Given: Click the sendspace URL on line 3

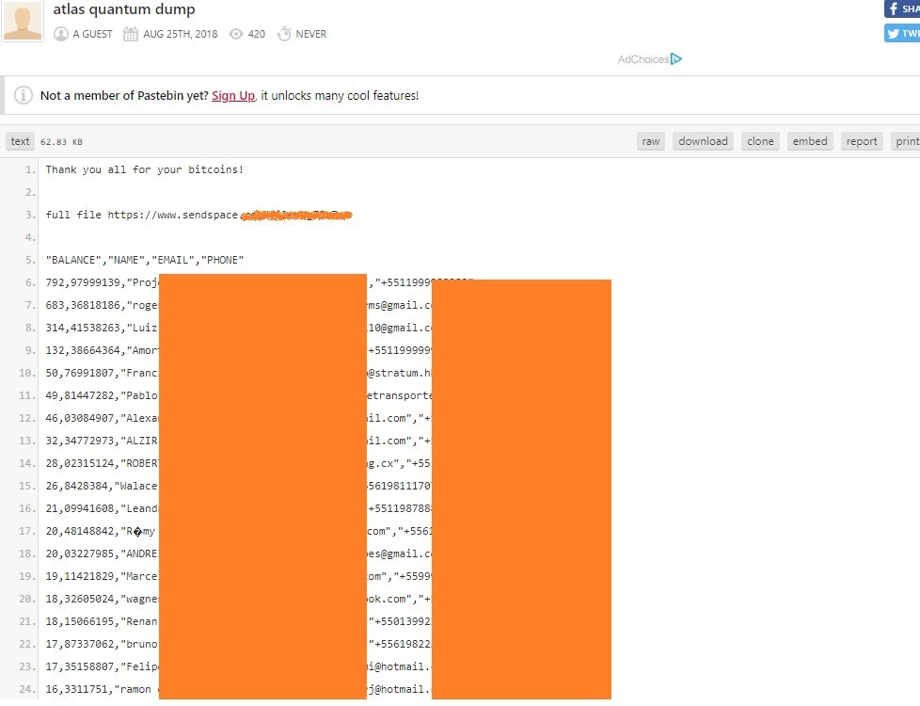Looking at the screenshot, I should coord(230,215).
